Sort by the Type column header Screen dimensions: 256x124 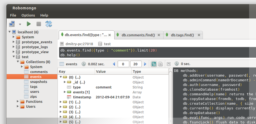[x=150, y=72]
